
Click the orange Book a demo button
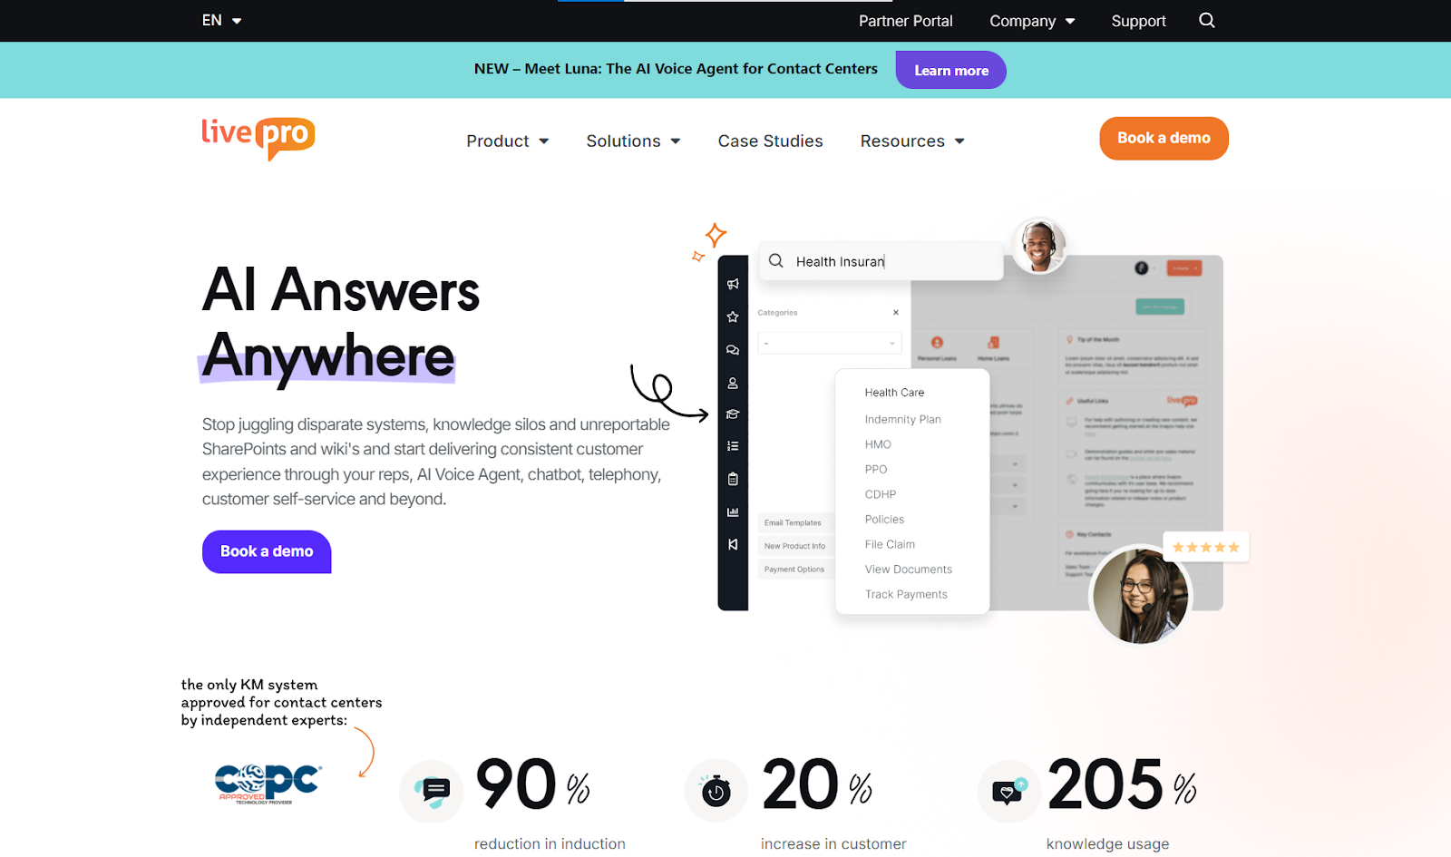[1164, 138]
